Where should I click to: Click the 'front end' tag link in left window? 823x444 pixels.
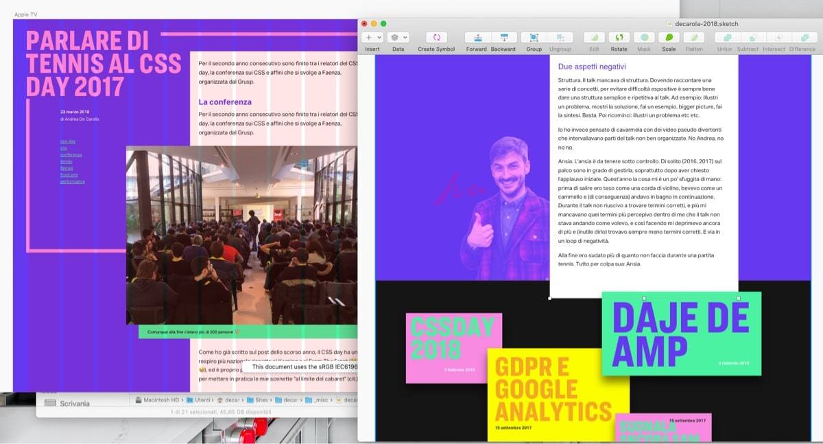pos(69,175)
